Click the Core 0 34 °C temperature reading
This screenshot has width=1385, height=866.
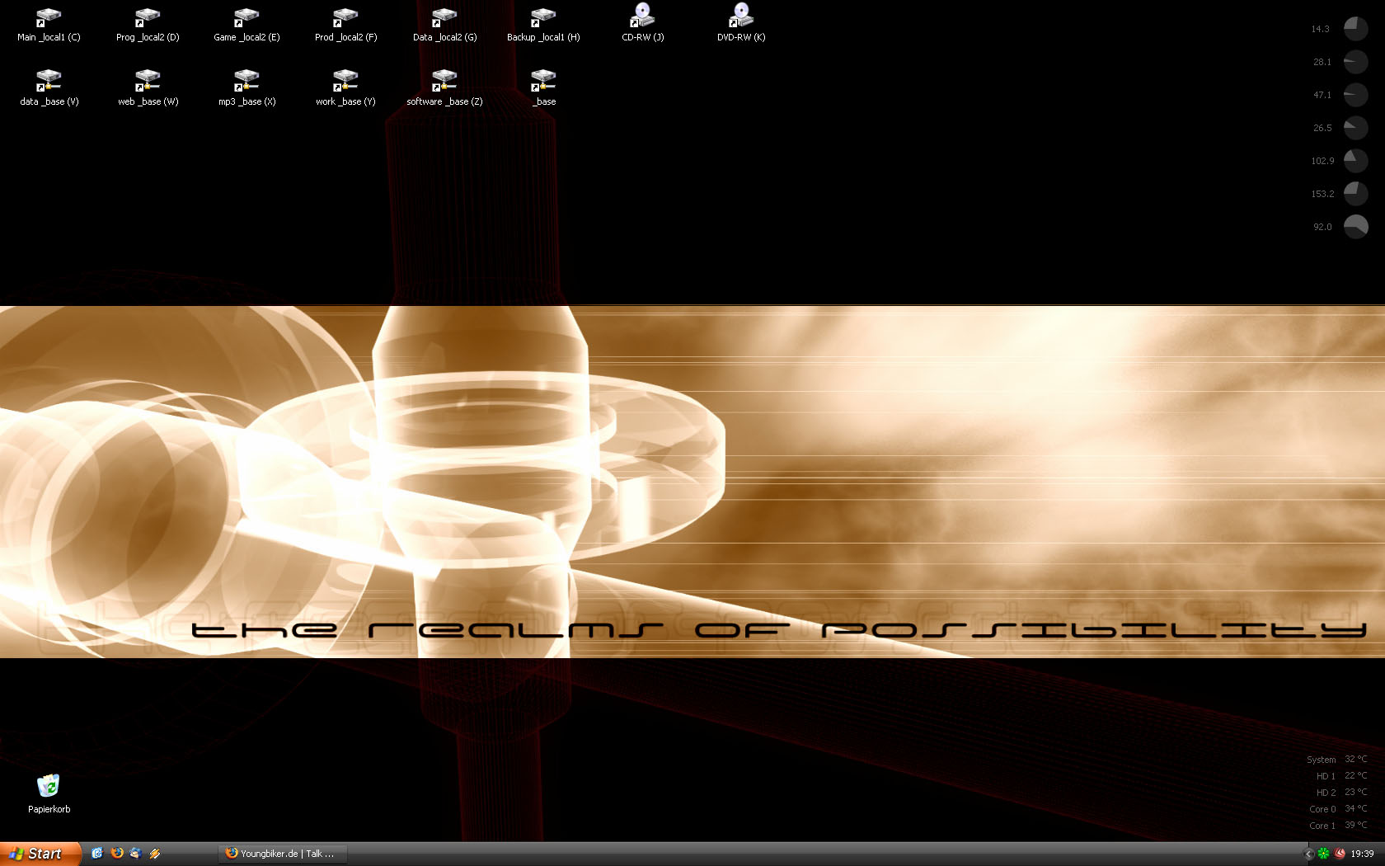click(1338, 809)
